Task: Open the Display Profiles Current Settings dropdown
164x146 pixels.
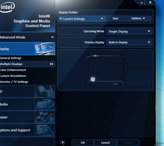Action: pyautogui.click(x=82, y=19)
